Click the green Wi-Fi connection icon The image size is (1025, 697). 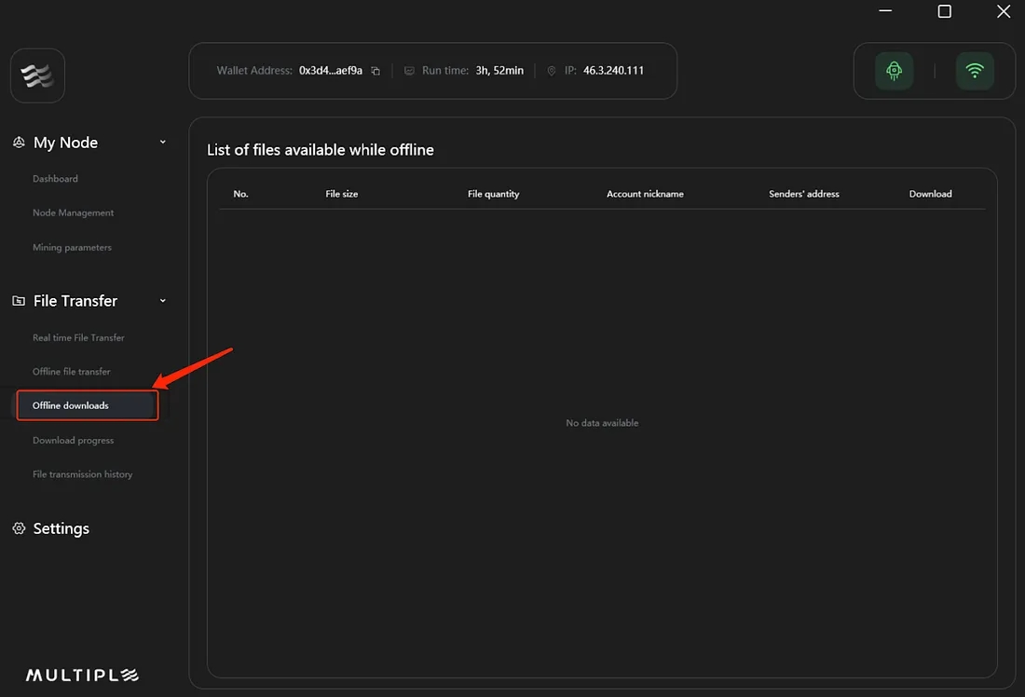(x=975, y=71)
